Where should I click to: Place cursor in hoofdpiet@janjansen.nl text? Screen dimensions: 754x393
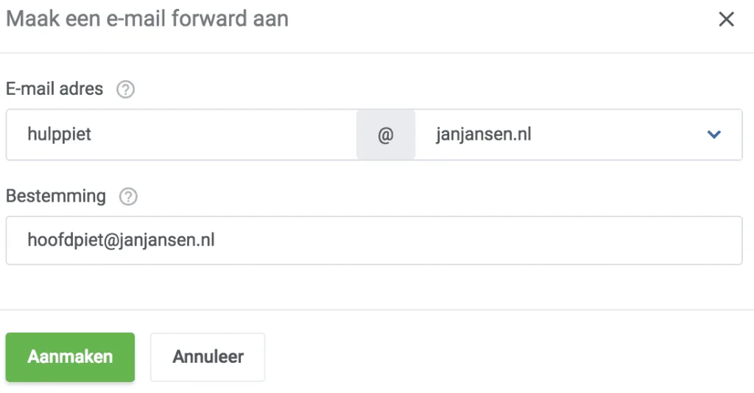[x=121, y=240]
